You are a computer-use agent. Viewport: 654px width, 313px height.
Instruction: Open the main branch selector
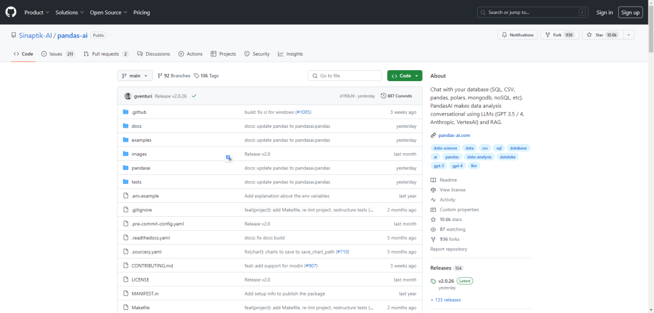(x=135, y=76)
